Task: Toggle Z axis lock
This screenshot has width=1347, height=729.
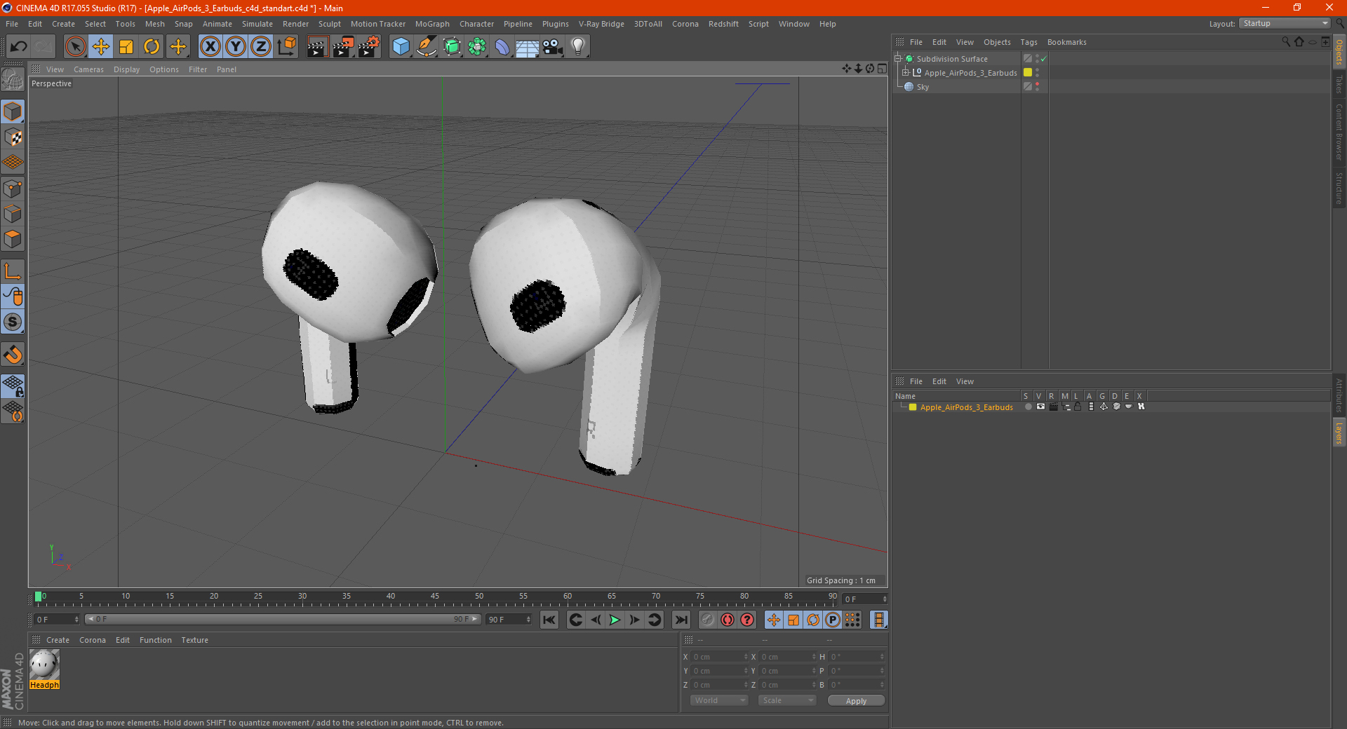Action: [x=261, y=47]
